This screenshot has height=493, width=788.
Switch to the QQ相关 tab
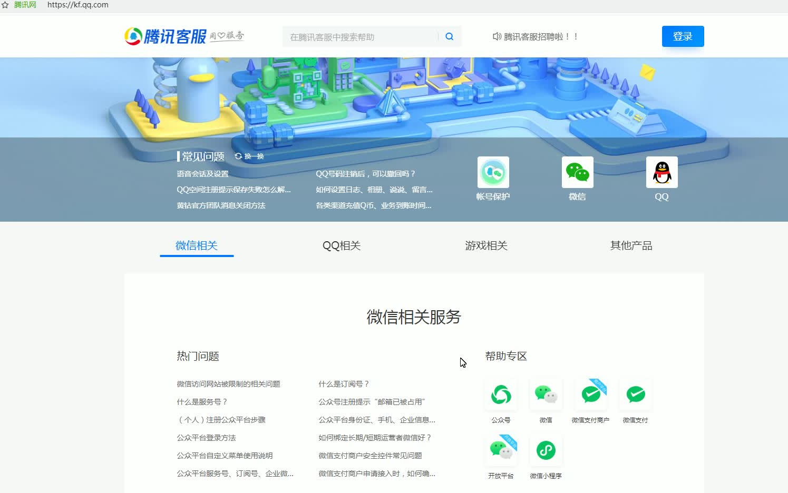tap(342, 245)
